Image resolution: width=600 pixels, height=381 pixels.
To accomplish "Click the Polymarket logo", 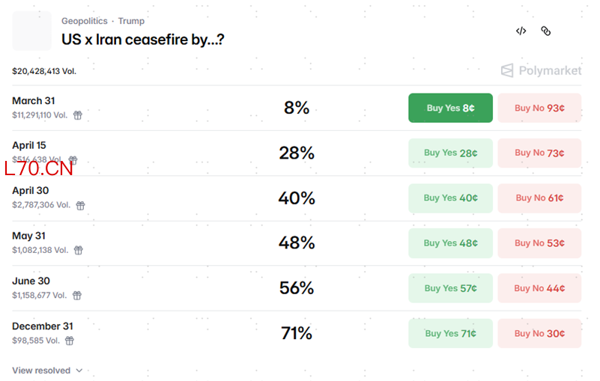I will [541, 70].
